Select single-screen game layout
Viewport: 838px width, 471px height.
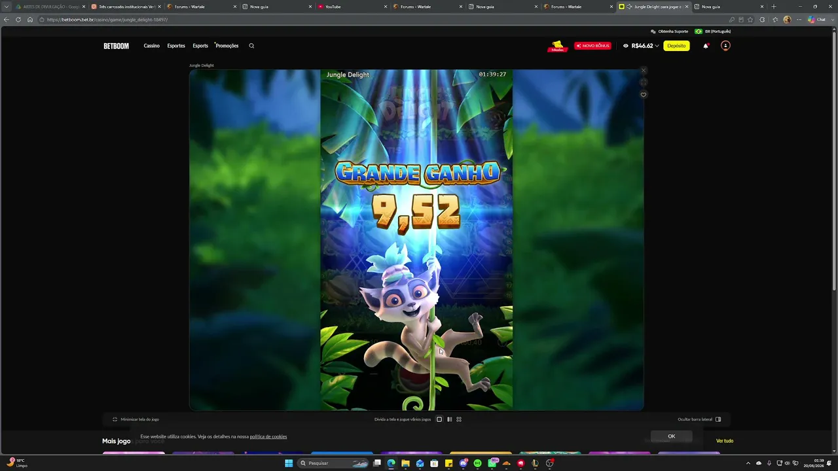439,419
